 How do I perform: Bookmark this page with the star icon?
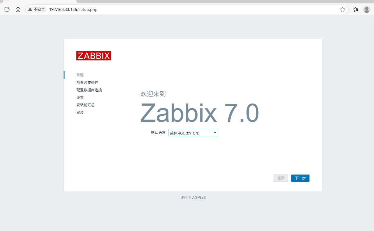point(343,9)
